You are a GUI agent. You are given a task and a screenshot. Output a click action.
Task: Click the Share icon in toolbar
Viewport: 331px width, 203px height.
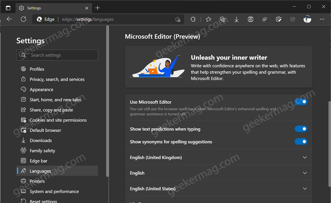pos(293,20)
